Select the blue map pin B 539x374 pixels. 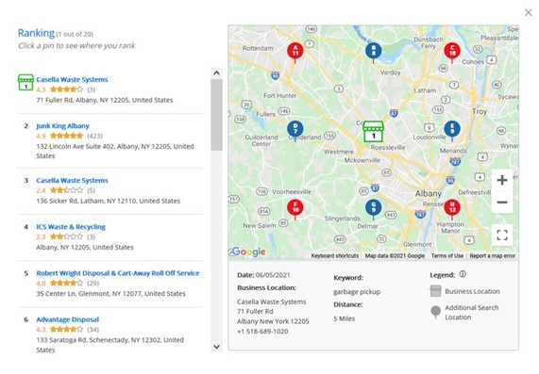pos(373,51)
